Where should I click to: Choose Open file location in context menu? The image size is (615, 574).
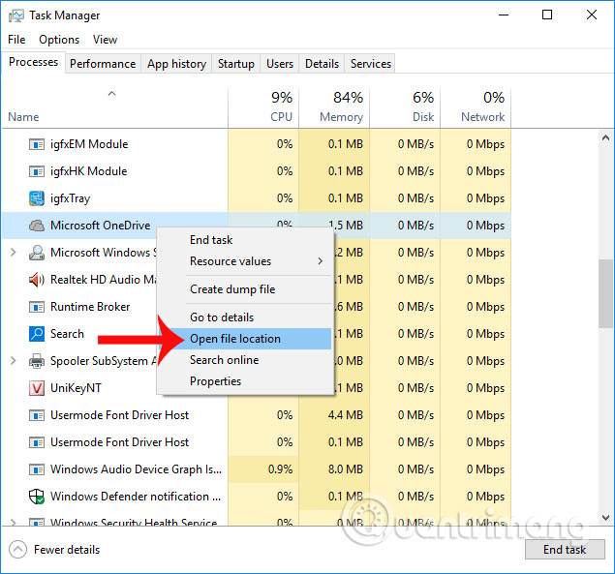(x=246, y=339)
